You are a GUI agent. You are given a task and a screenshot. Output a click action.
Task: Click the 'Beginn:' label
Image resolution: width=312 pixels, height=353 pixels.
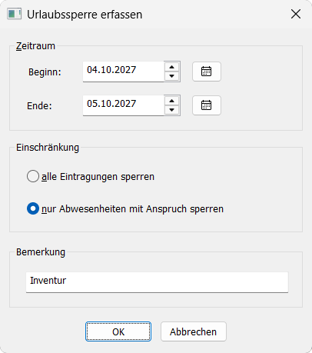[45, 72]
